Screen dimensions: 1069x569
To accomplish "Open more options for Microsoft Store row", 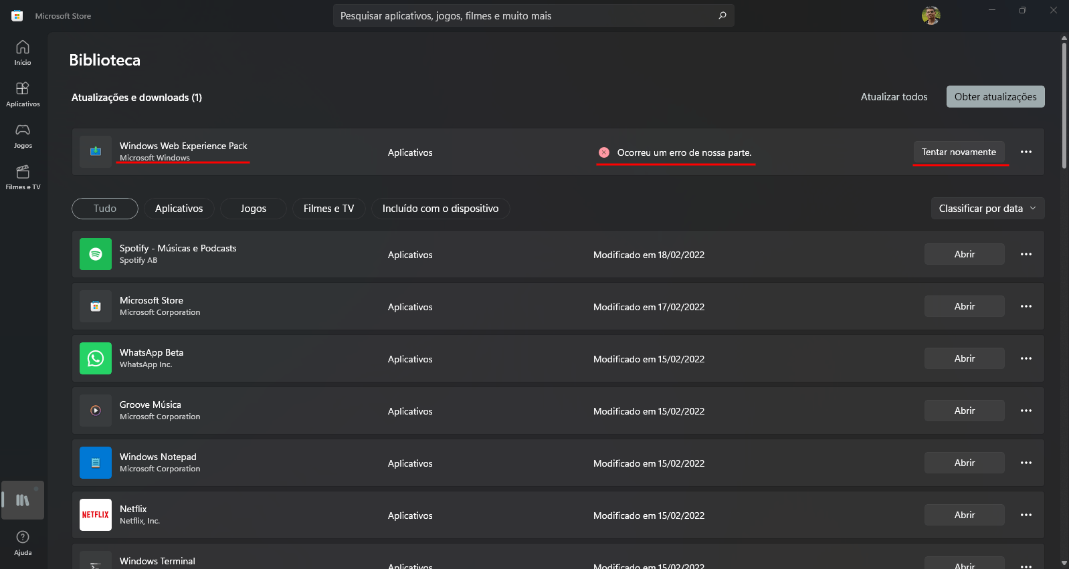I will point(1026,306).
